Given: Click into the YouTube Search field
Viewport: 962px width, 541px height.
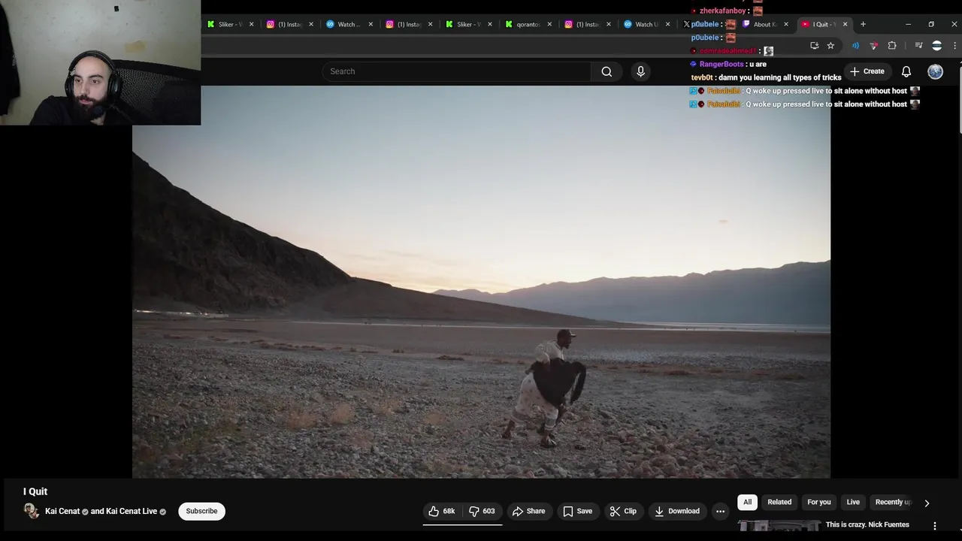Looking at the screenshot, I should [457, 71].
